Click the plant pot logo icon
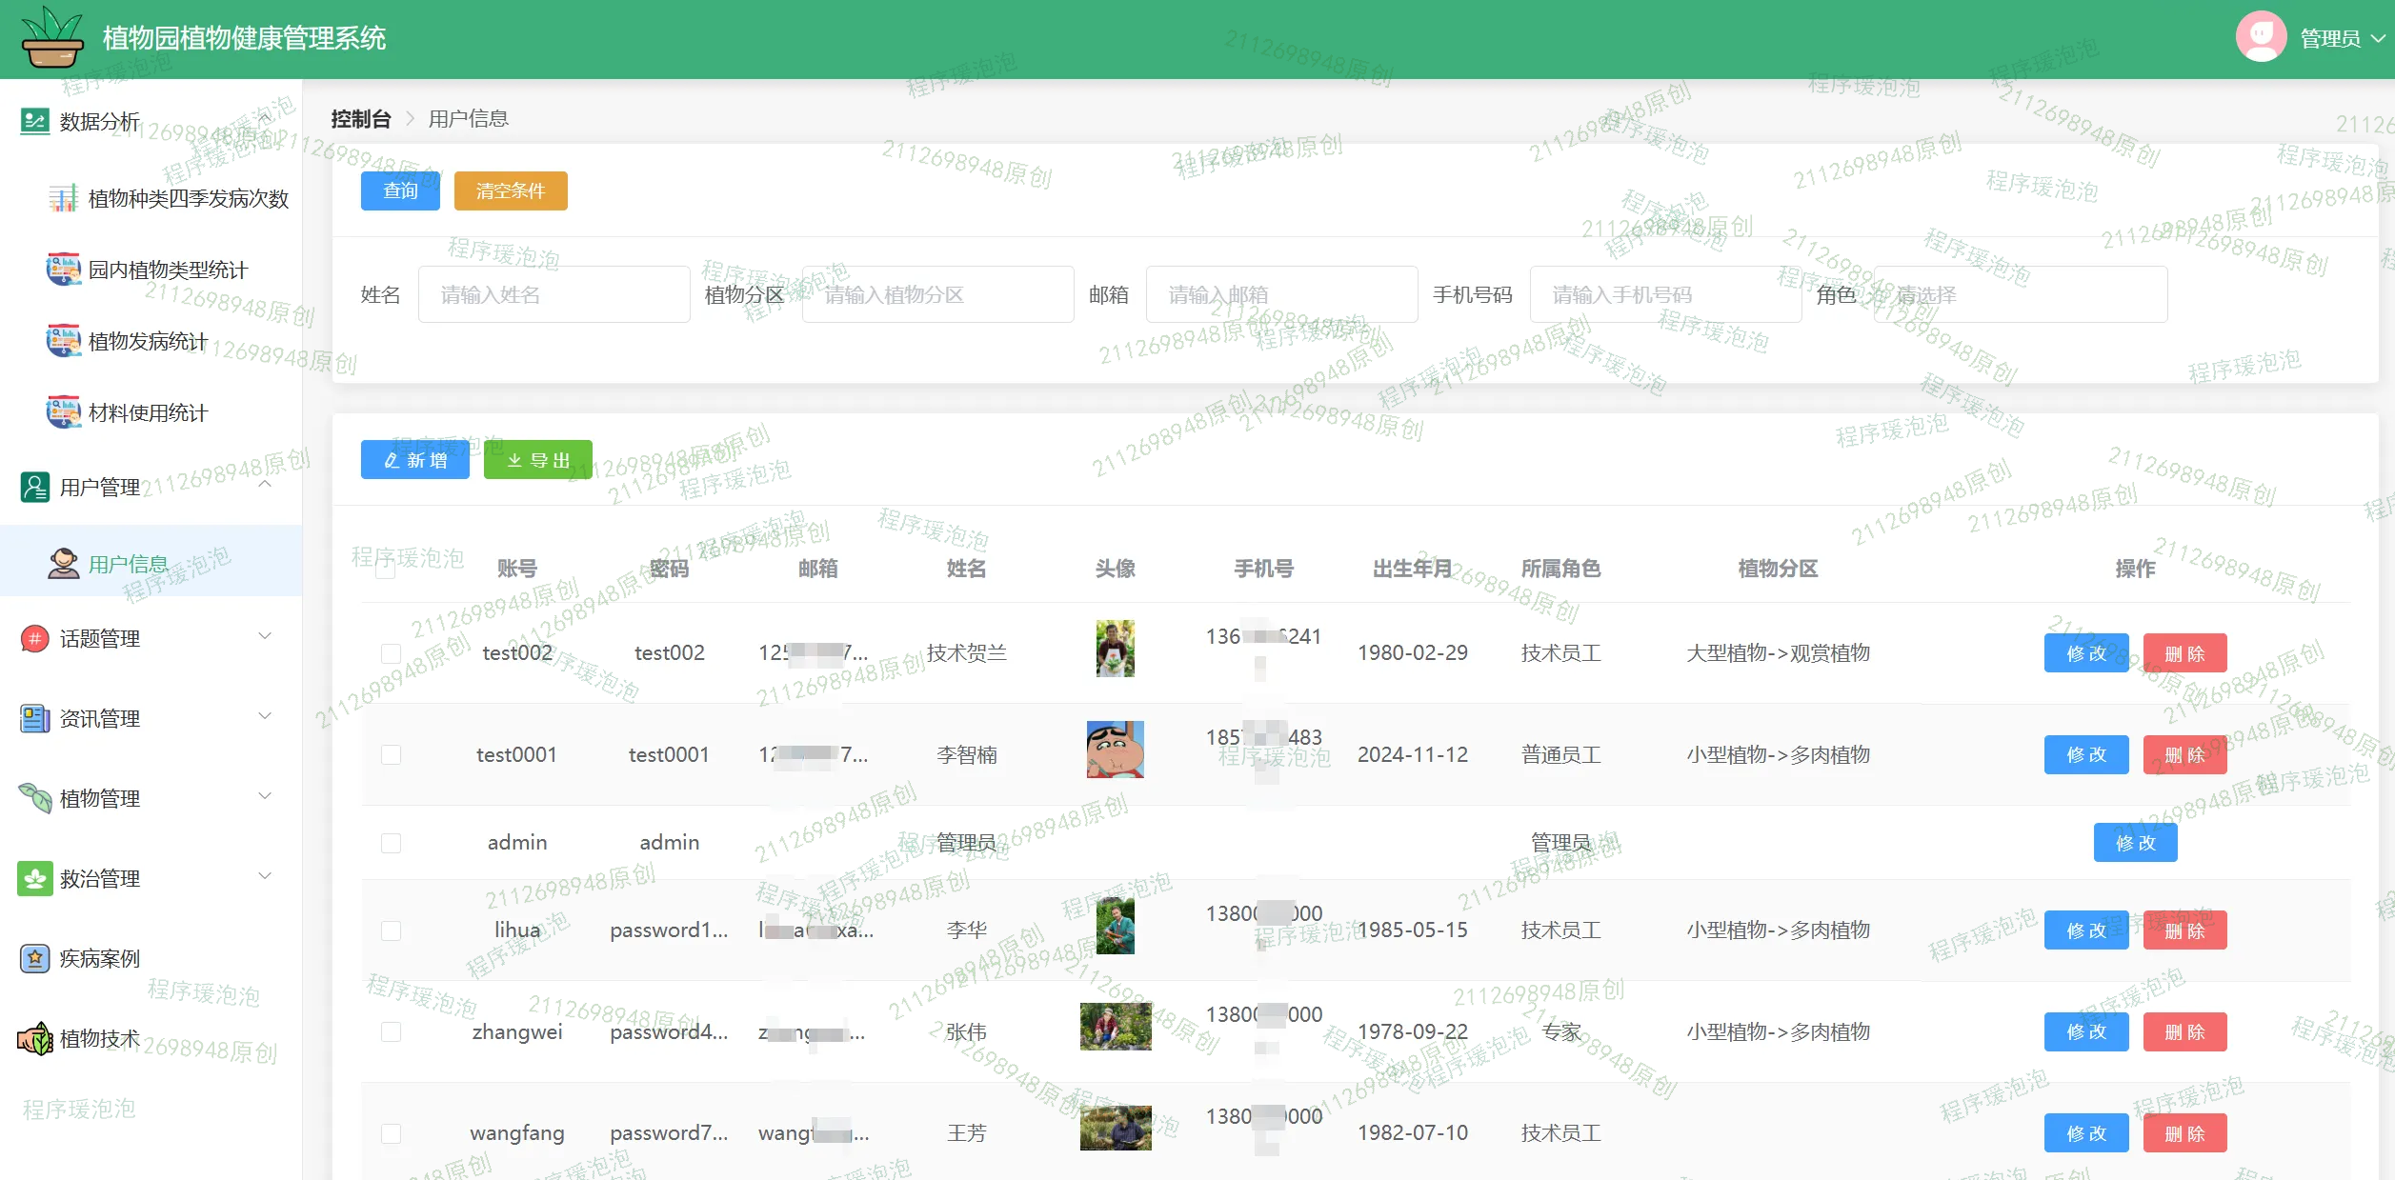 (x=52, y=38)
